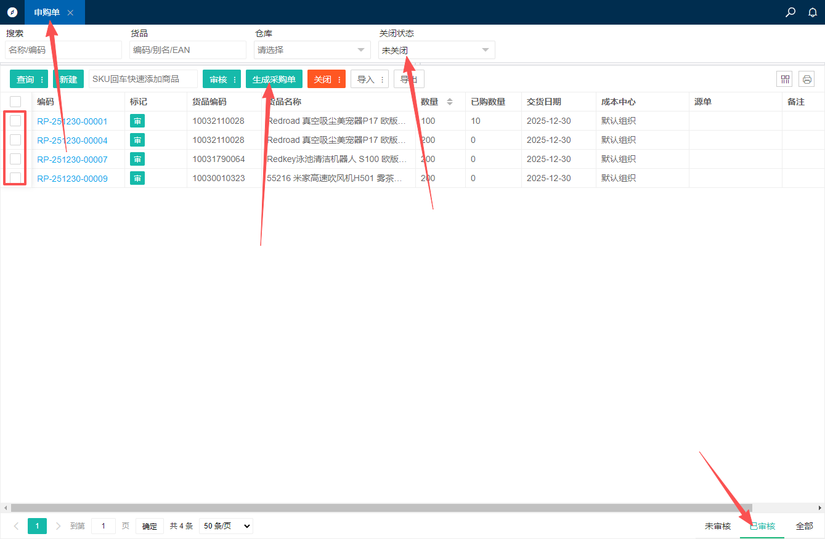Switch to the 未审核 tab
Image resolution: width=825 pixels, height=539 pixels.
717,526
